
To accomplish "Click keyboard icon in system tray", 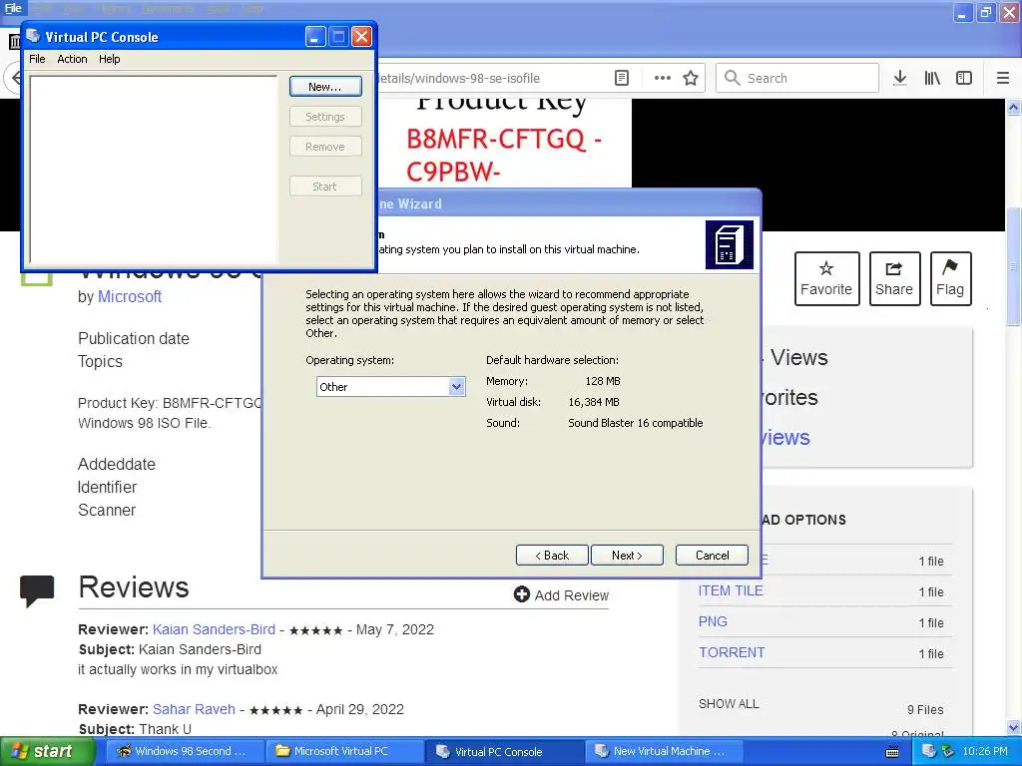I will pyautogui.click(x=892, y=752).
